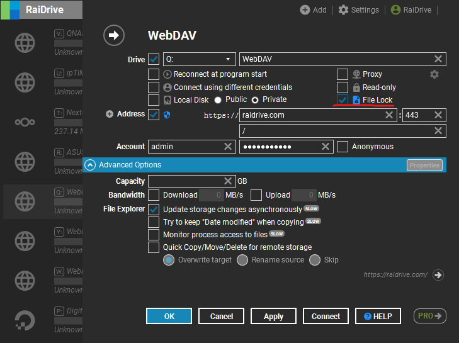The height and width of the screenshot is (343, 459).
Task: Select the DigitalOcean drive icon in sidebar
Action: [25, 320]
